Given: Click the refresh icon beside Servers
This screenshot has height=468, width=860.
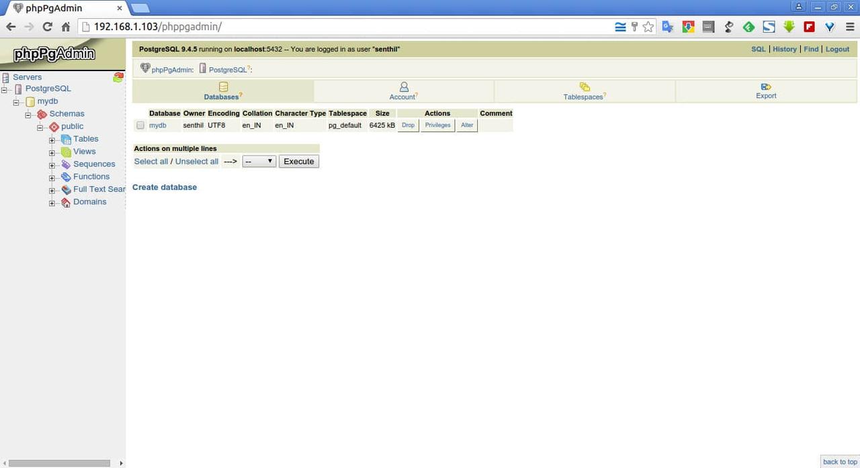Looking at the screenshot, I should [118, 77].
